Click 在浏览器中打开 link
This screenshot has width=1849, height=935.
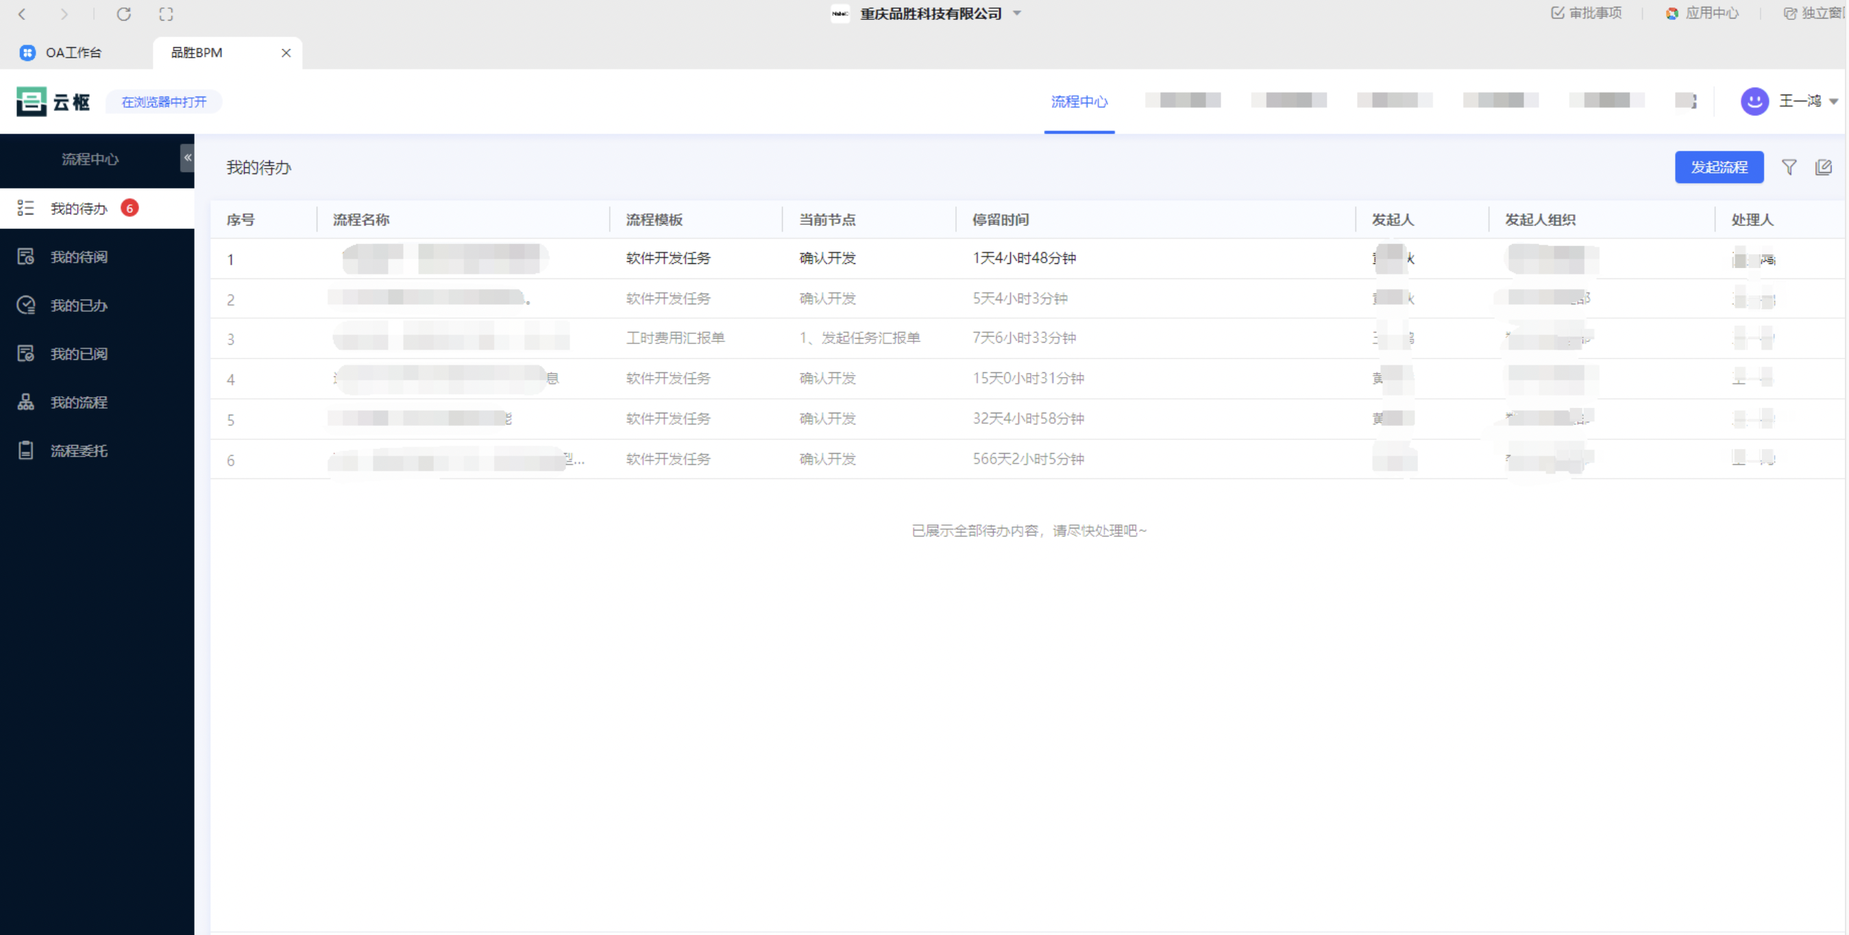click(164, 102)
